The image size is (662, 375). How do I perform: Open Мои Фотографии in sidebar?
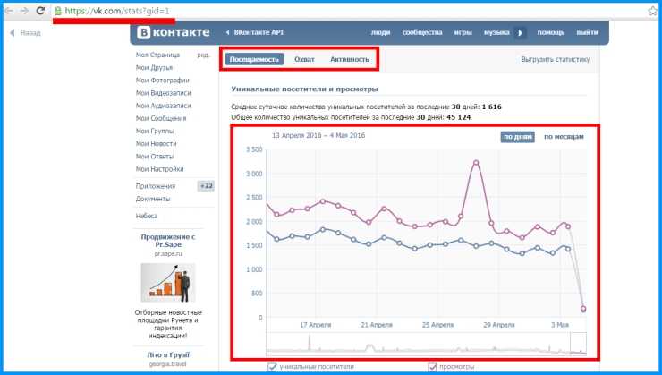pos(163,81)
